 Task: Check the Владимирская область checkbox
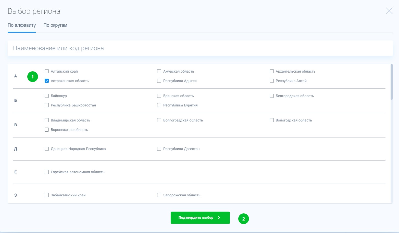47,120
